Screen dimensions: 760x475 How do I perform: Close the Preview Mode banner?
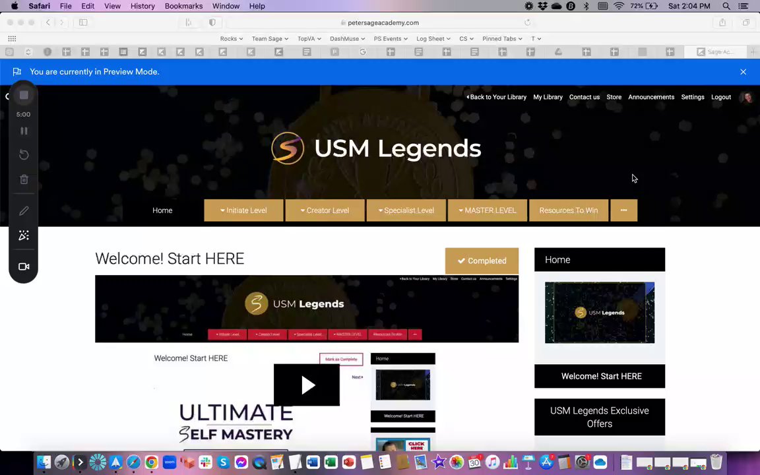tap(743, 72)
